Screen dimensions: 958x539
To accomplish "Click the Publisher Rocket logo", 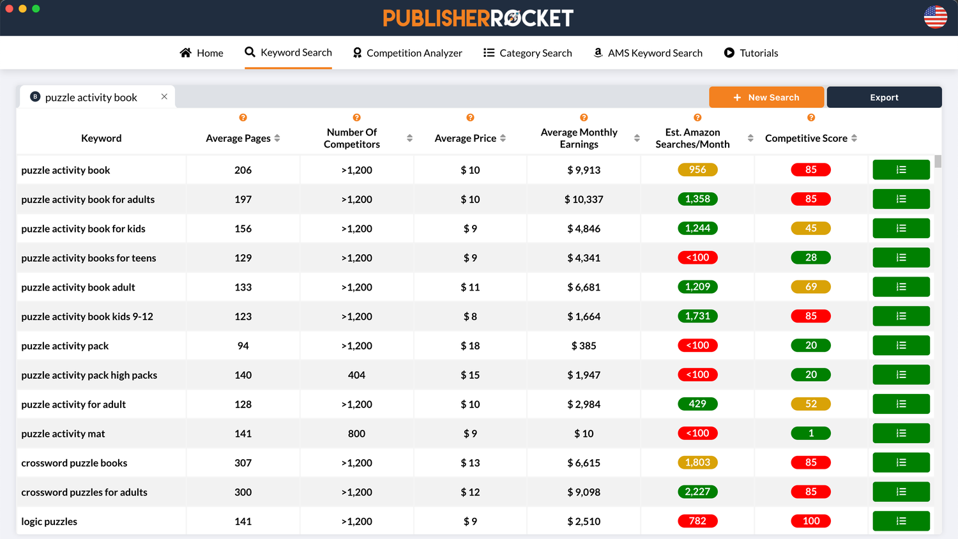I will click(478, 18).
